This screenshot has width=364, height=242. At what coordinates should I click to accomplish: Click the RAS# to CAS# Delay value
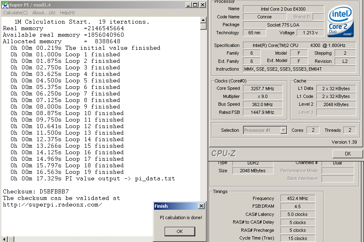298,222
